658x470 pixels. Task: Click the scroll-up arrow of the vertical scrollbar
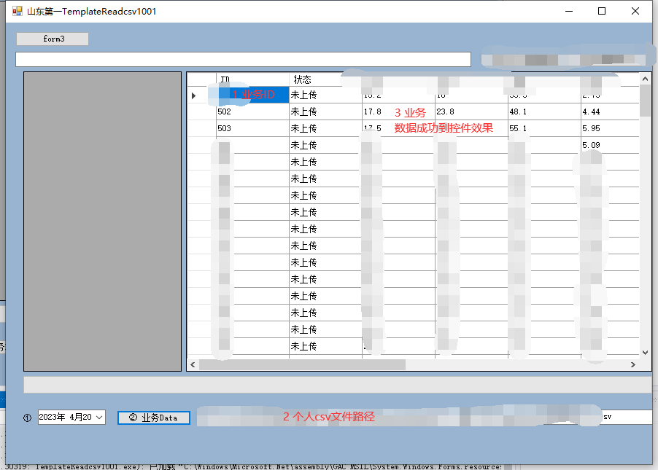pyautogui.click(x=645, y=78)
